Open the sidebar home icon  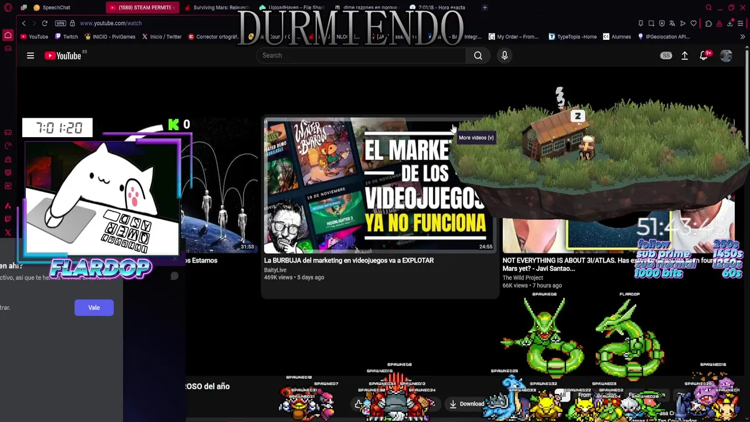(x=8, y=36)
